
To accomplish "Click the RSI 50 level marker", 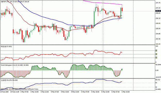I will point(156,54).
